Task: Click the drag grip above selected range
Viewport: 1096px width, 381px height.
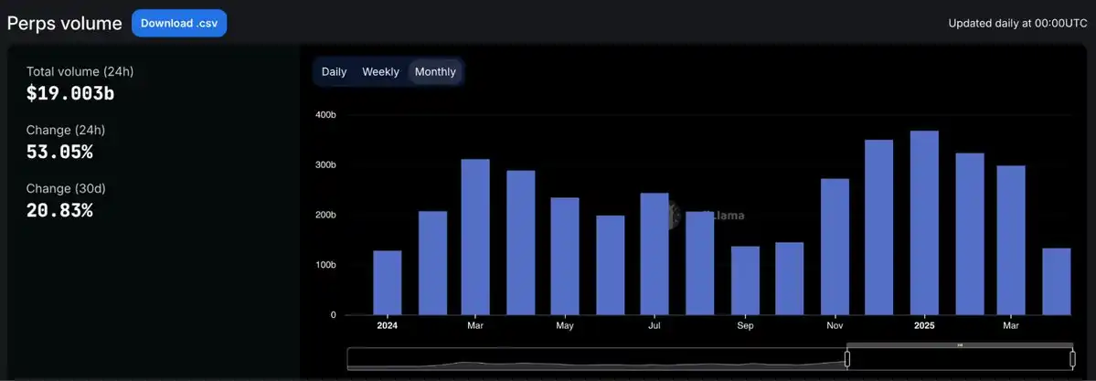Action: point(959,345)
